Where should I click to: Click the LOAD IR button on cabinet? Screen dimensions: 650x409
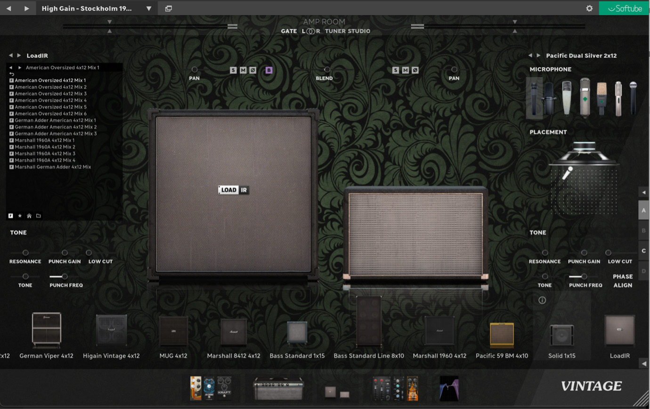coord(233,190)
